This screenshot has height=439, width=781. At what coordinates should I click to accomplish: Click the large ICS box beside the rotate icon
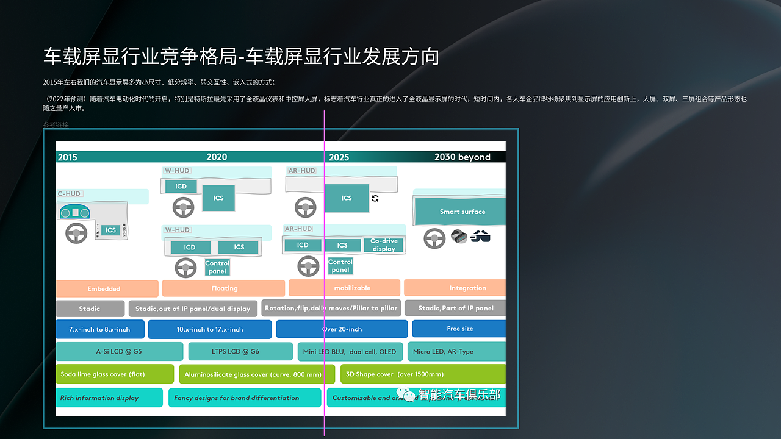pyautogui.click(x=347, y=198)
